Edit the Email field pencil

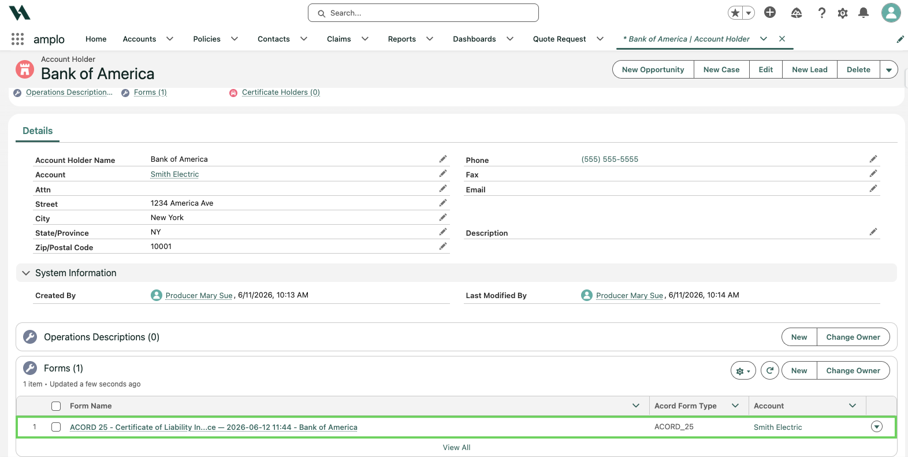(873, 188)
